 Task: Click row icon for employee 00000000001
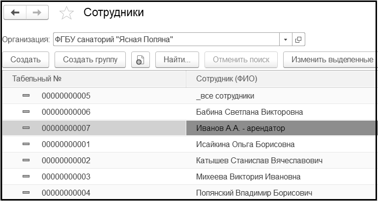(26, 144)
